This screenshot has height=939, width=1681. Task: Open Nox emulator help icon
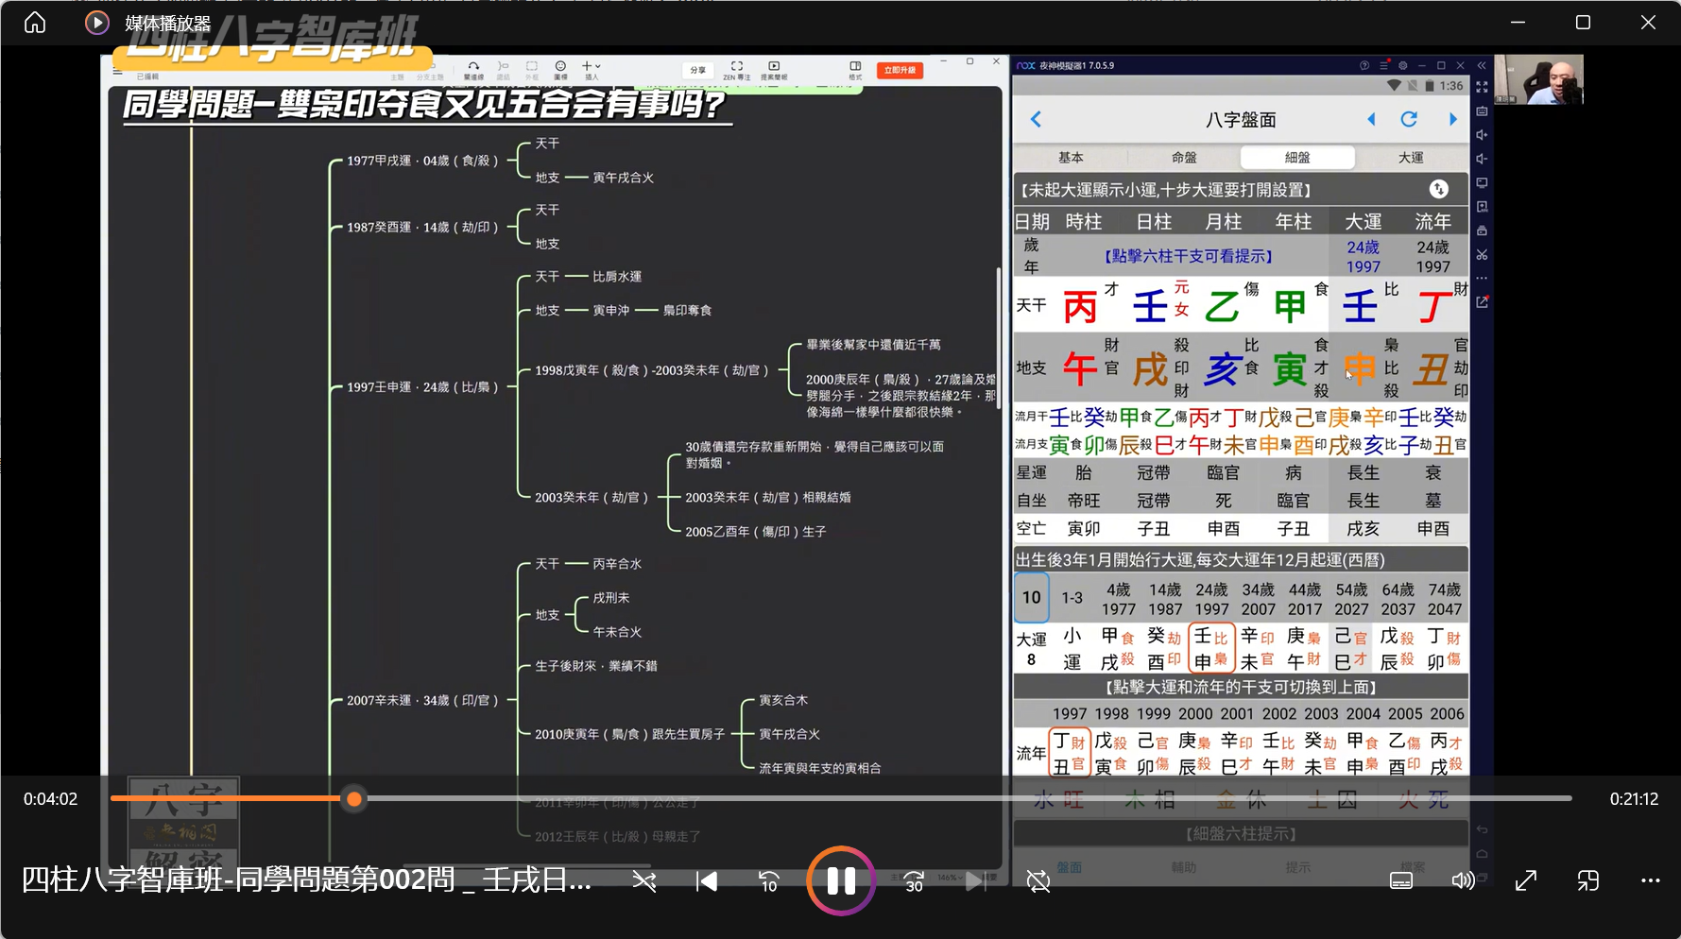(x=1364, y=65)
